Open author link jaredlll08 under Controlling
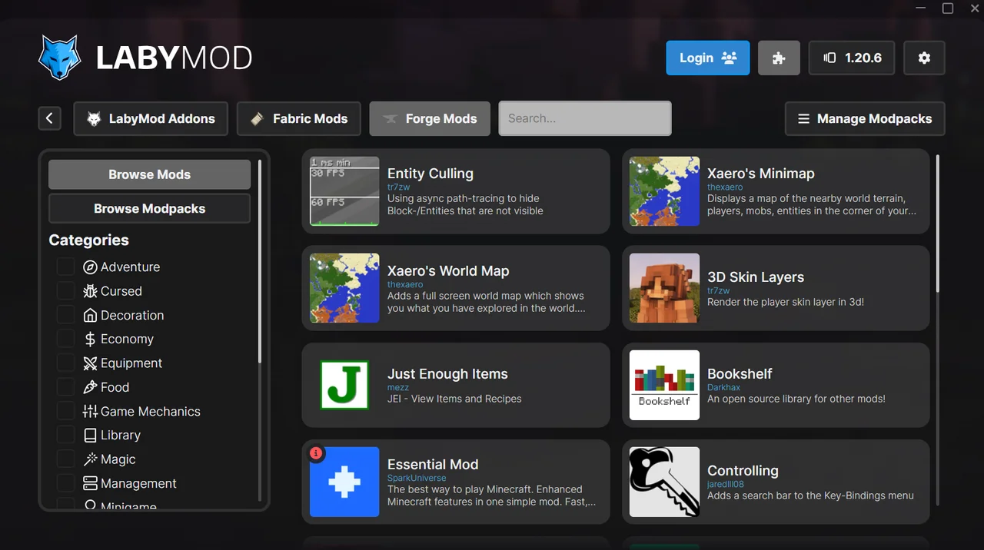 click(726, 485)
